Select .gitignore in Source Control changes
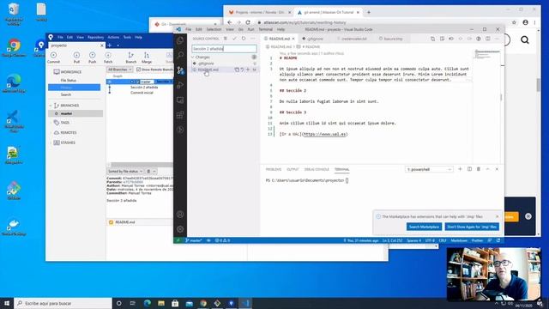The image size is (549, 309). 206,64
